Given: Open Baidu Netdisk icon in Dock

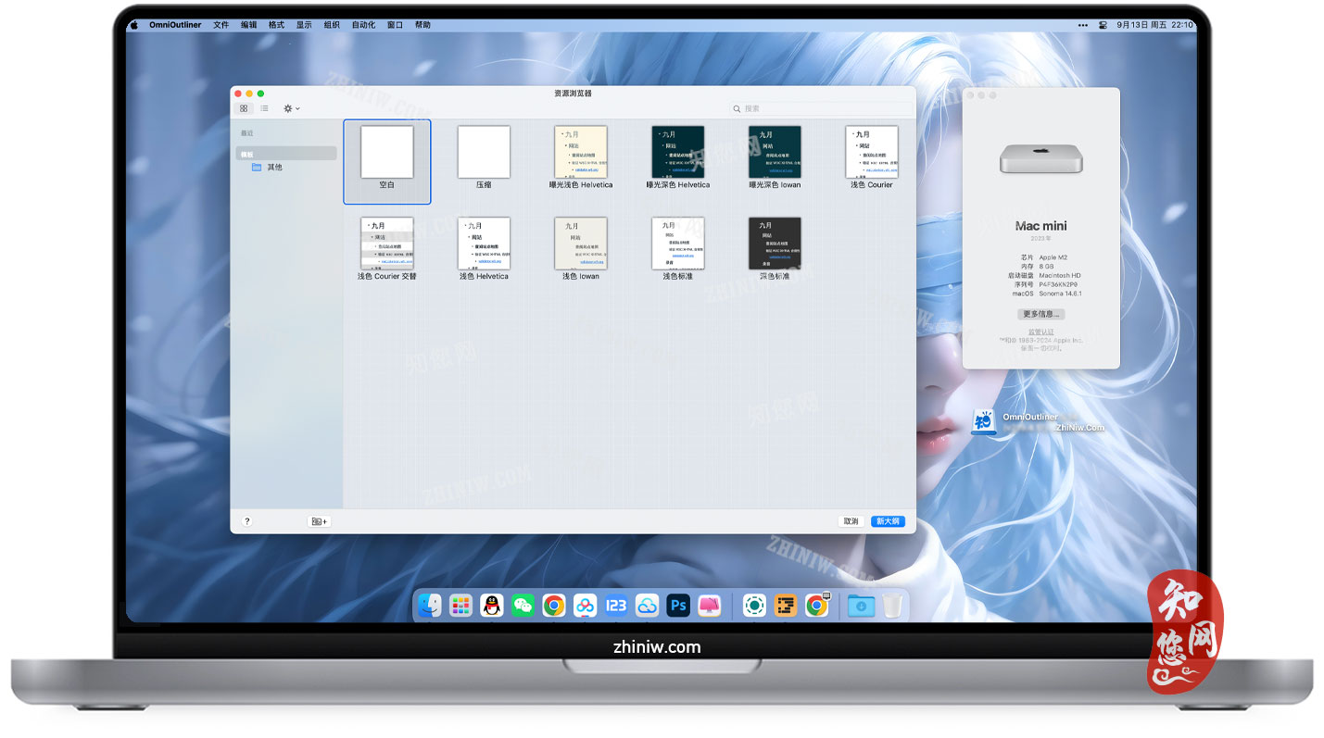Looking at the screenshot, I should pos(585,606).
